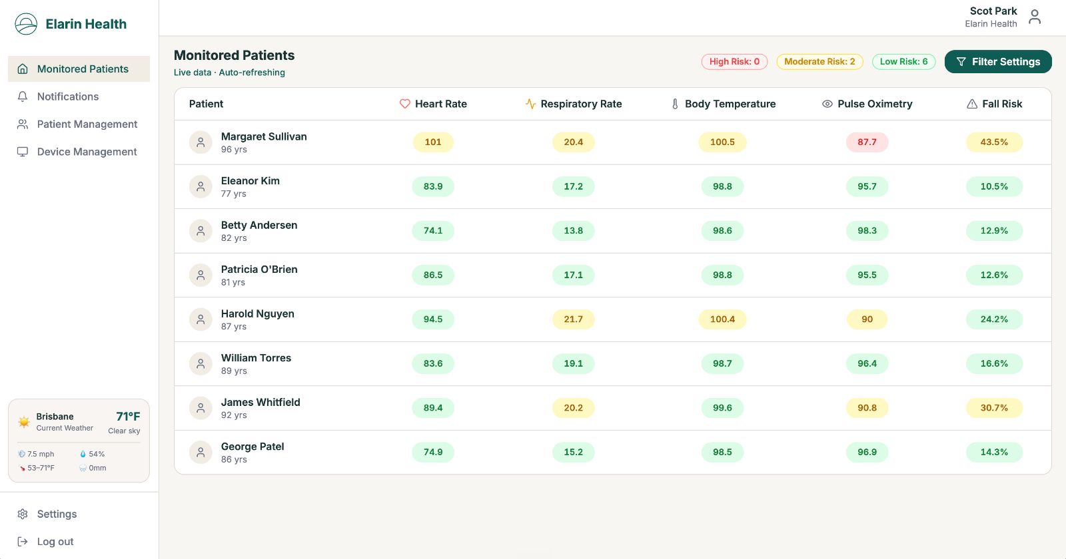
Task: Click James Whitfield's fall risk 30.7%
Action: pyautogui.click(x=994, y=408)
